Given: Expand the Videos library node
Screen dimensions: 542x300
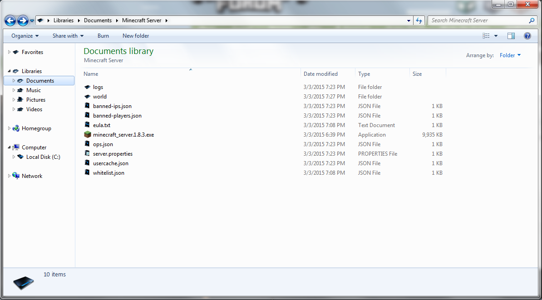Looking at the screenshot, I should coord(14,109).
